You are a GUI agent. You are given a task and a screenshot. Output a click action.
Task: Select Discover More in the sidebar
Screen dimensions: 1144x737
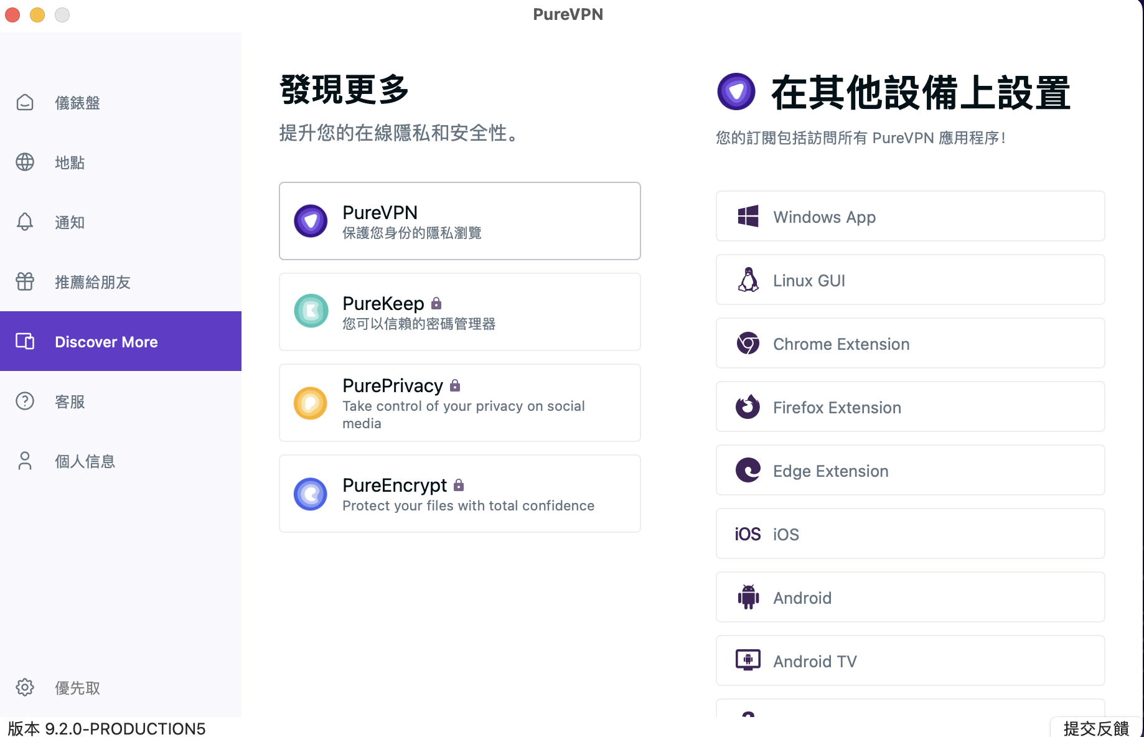pyautogui.click(x=121, y=341)
